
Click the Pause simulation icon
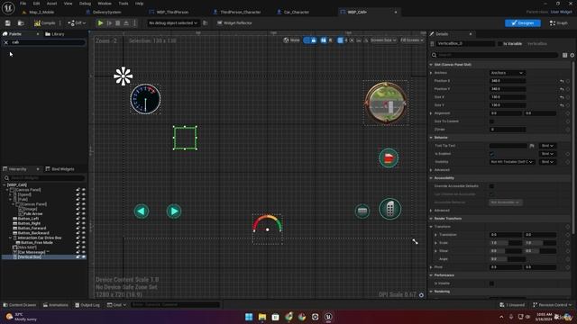[109, 23]
